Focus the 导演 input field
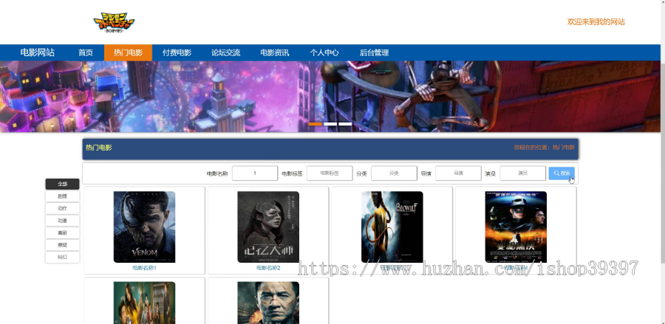This screenshot has width=665, height=324. tap(458, 173)
